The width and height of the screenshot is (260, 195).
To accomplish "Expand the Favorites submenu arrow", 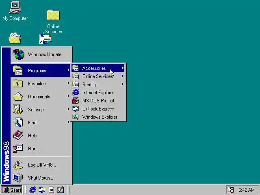I will click(x=69, y=83).
